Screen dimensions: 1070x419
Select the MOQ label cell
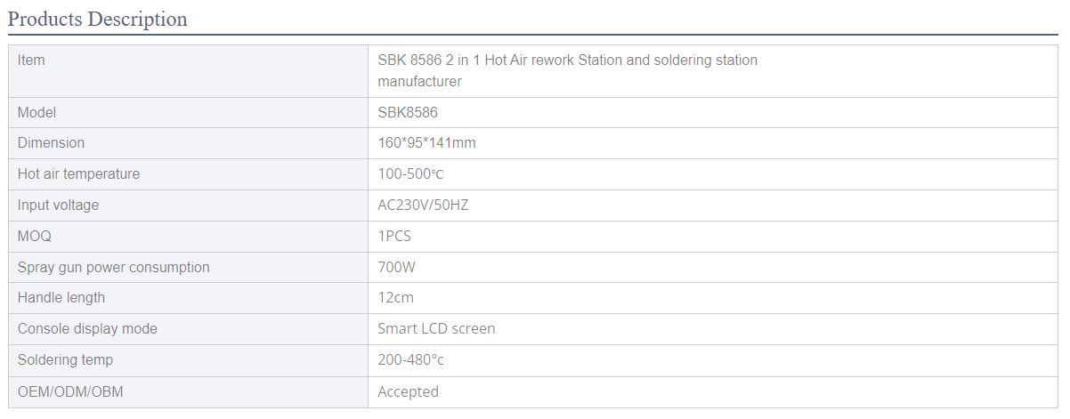tap(188, 237)
